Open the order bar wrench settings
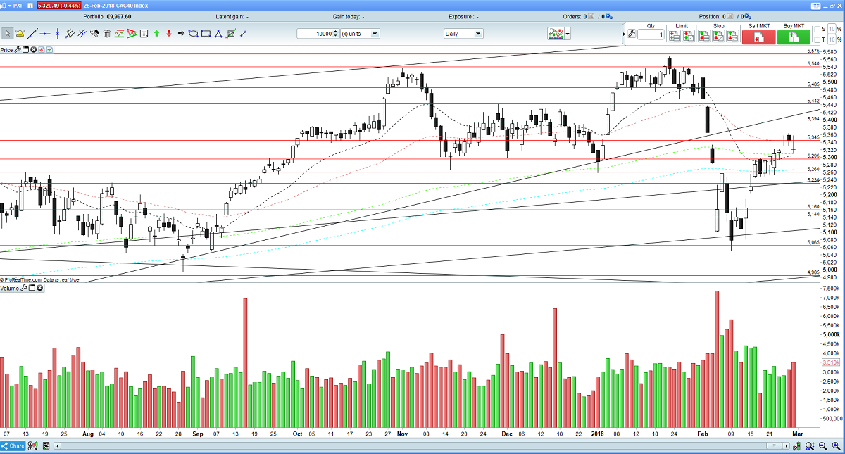Screen dimensions: 845x454 tap(632, 34)
